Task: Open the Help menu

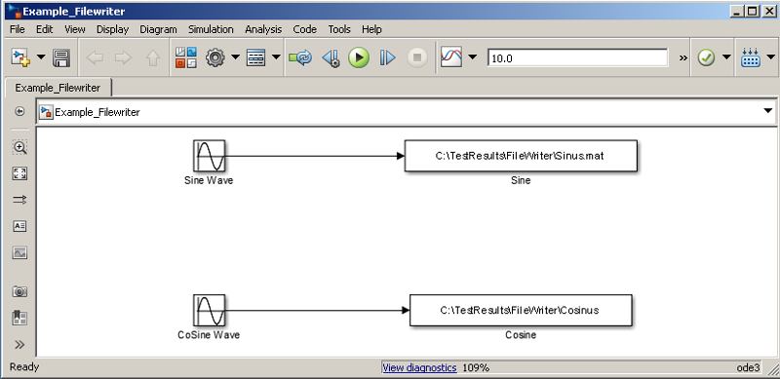Action: pos(371,29)
